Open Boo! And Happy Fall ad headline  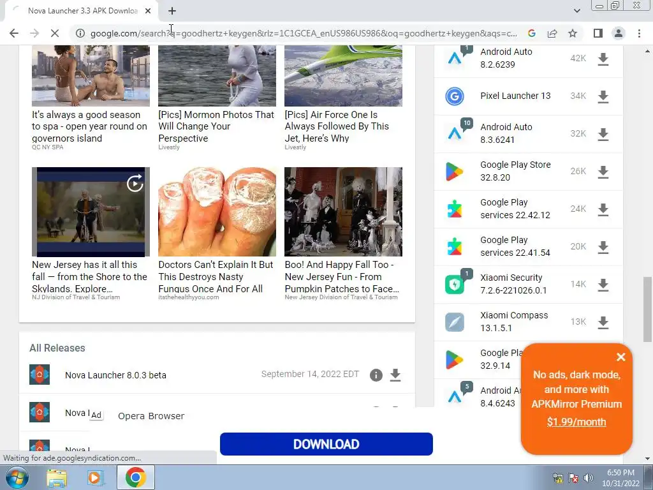point(342,277)
